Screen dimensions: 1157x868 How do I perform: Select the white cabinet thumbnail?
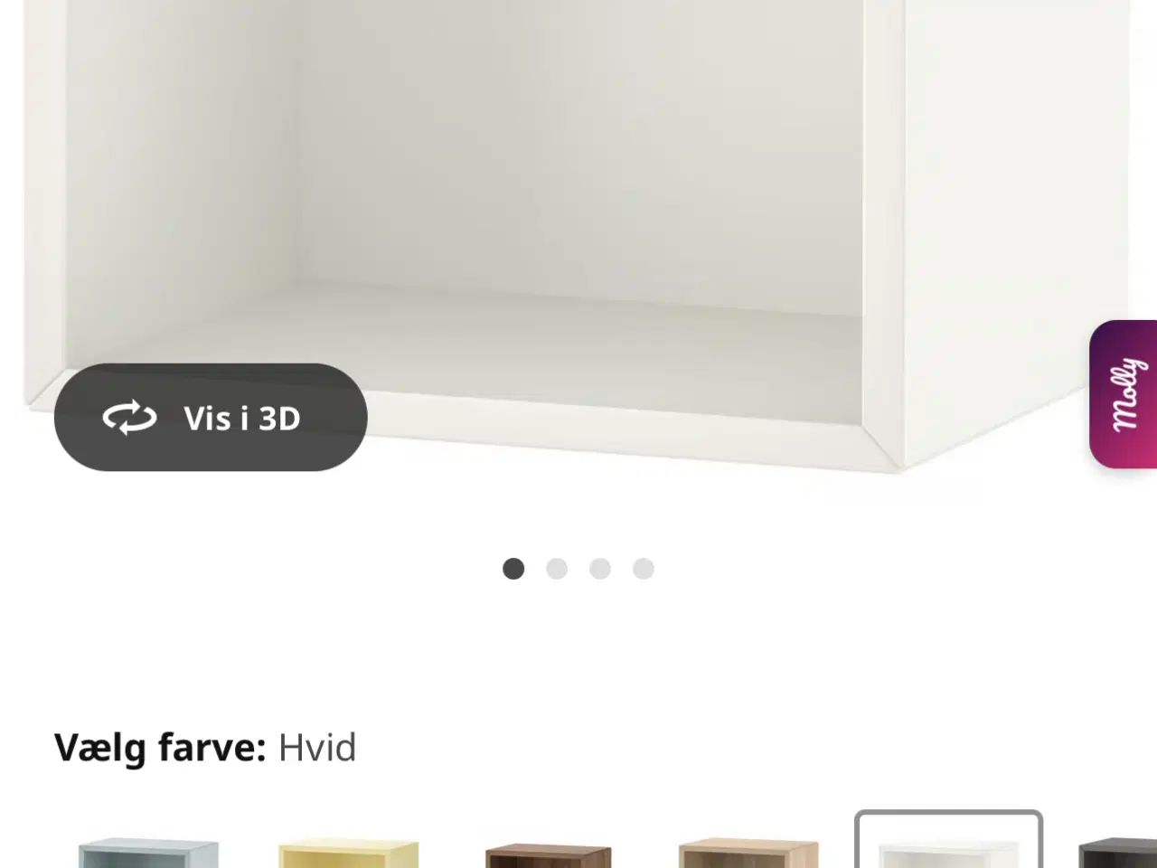pos(949,840)
